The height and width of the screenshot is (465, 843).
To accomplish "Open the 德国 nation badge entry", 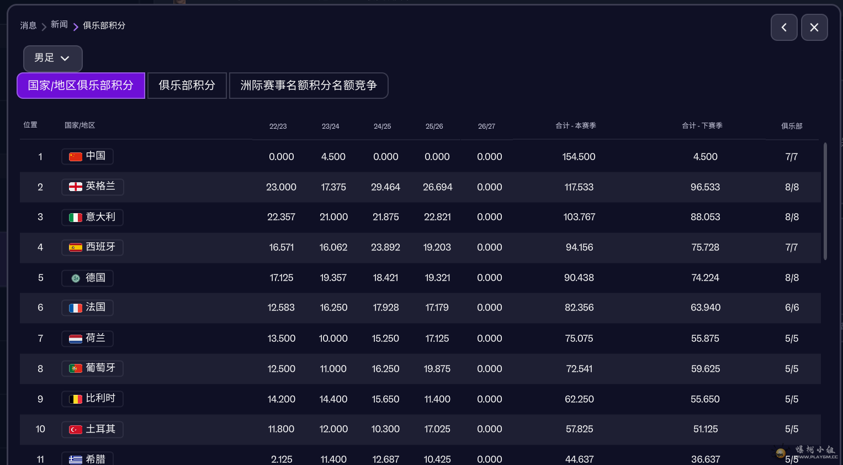I will click(x=87, y=278).
